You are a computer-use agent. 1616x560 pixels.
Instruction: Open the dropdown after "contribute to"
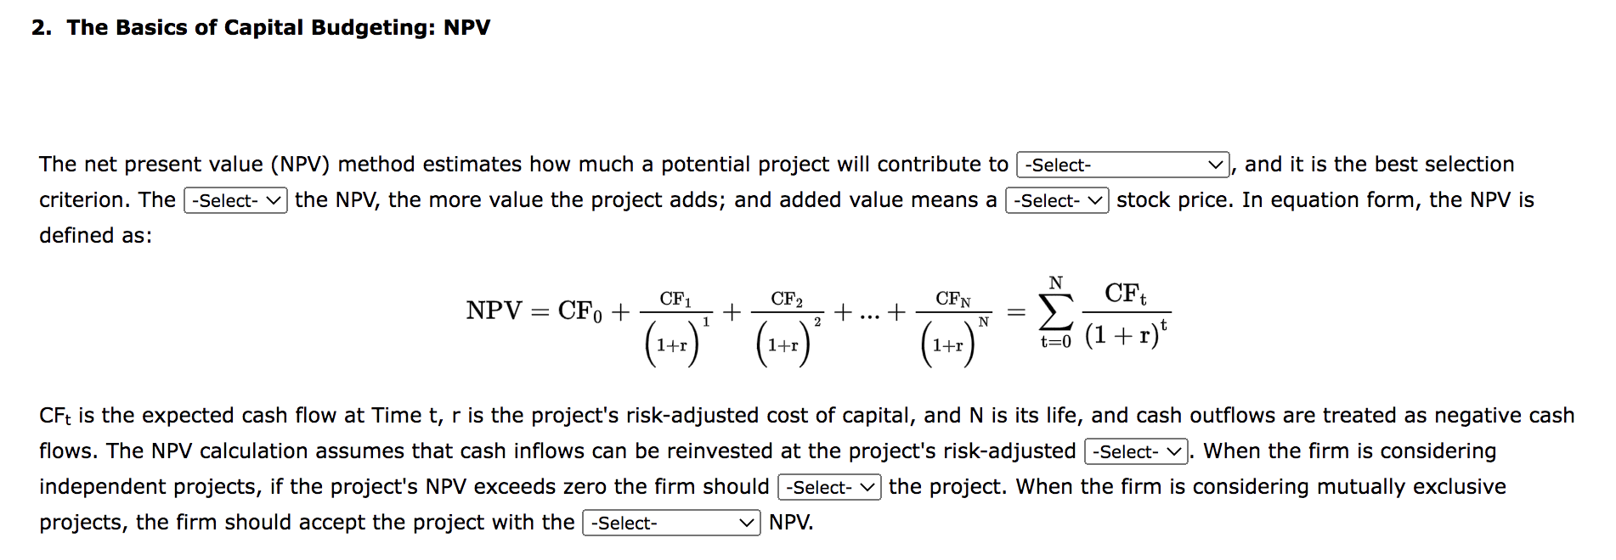click(1122, 163)
